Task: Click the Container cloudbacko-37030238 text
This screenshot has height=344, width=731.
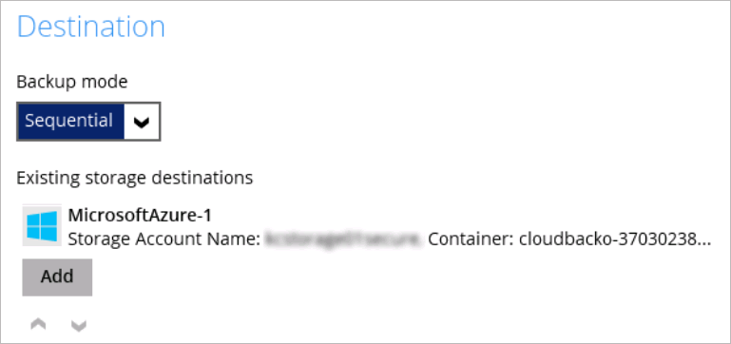Action: click(x=569, y=239)
